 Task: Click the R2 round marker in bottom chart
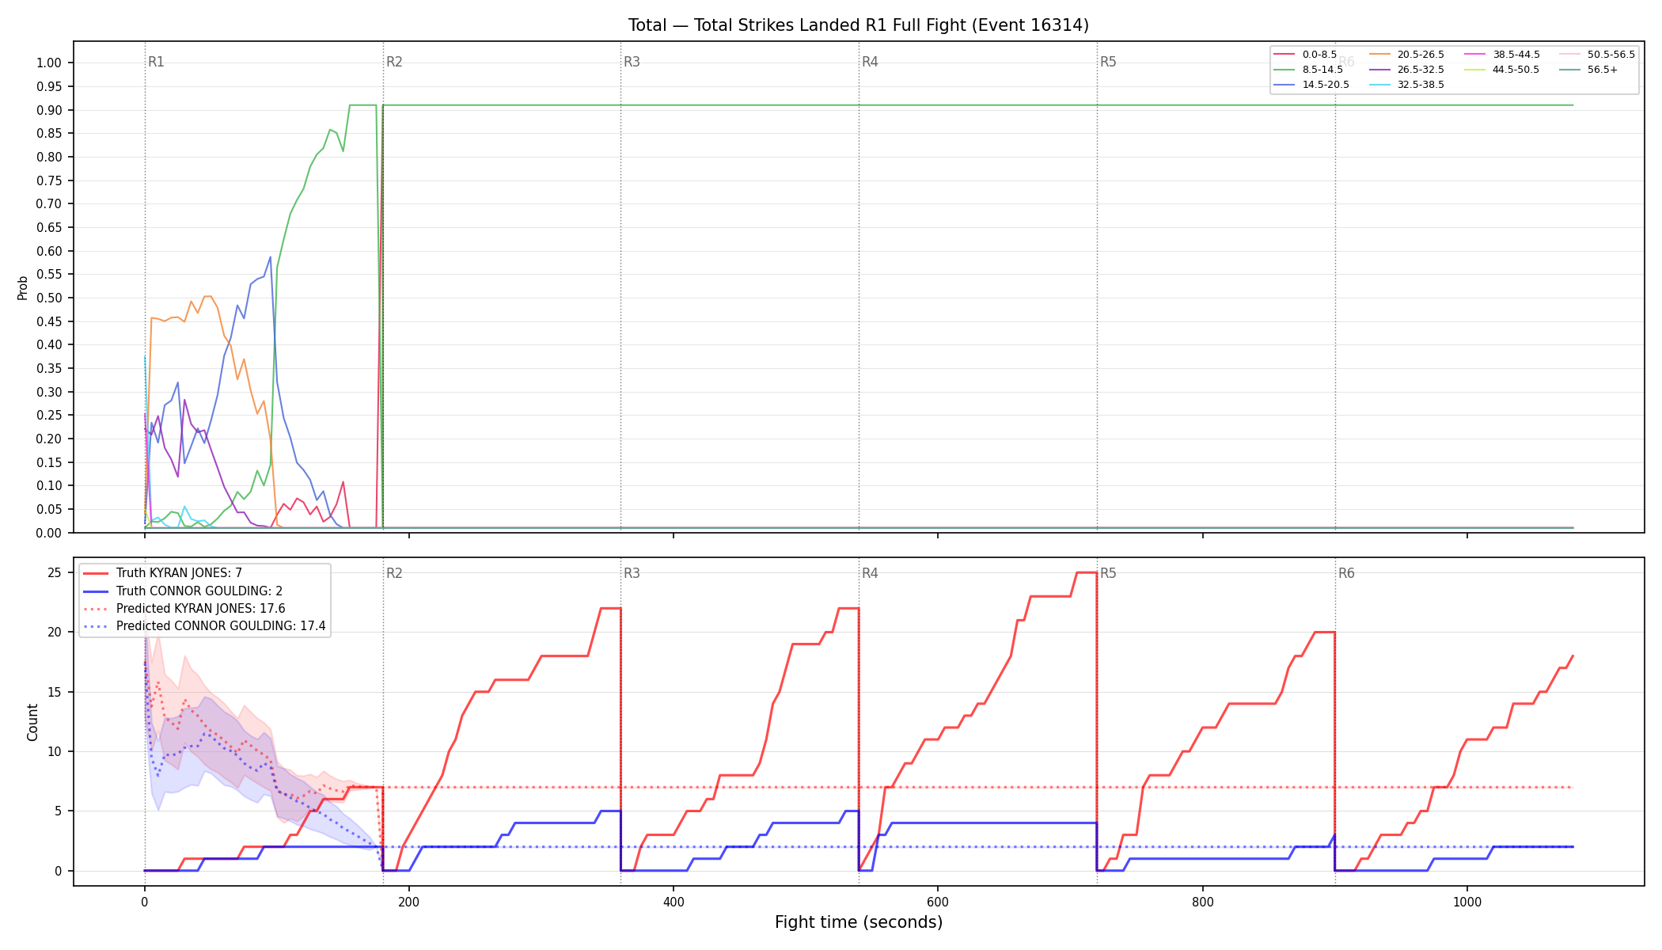(x=394, y=573)
